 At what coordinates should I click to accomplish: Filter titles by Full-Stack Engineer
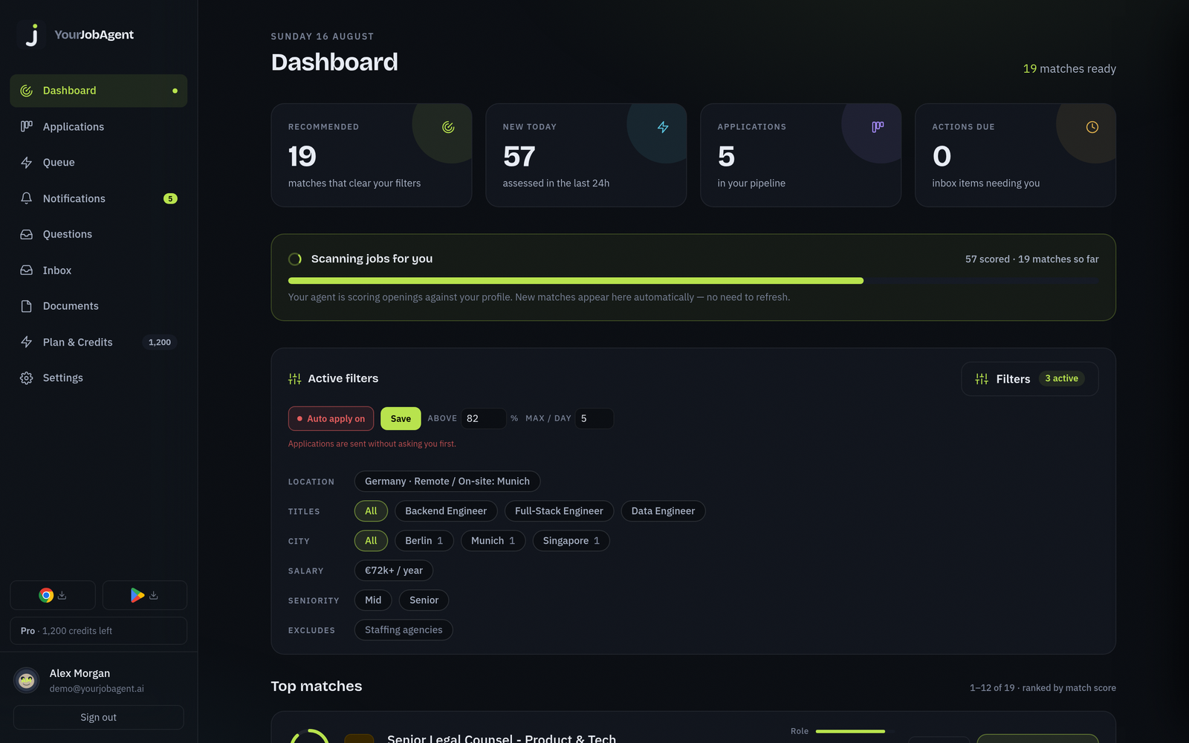click(559, 511)
